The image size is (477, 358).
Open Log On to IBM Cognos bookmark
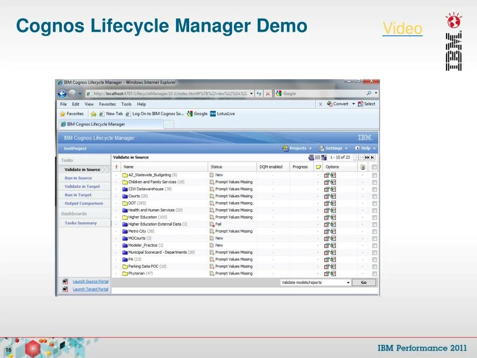click(155, 114)
